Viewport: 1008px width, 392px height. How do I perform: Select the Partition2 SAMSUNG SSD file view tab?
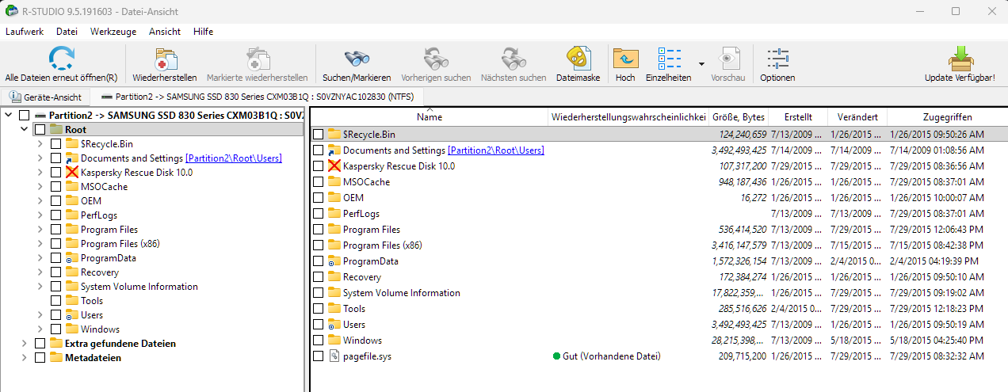pyautogui.click(x=258, y=97)
